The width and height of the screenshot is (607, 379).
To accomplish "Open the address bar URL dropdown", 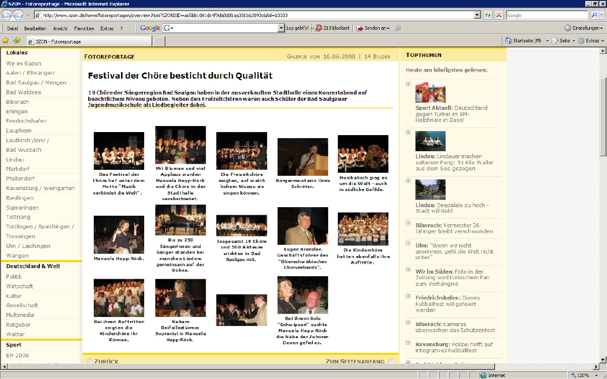I will point(477,15).
